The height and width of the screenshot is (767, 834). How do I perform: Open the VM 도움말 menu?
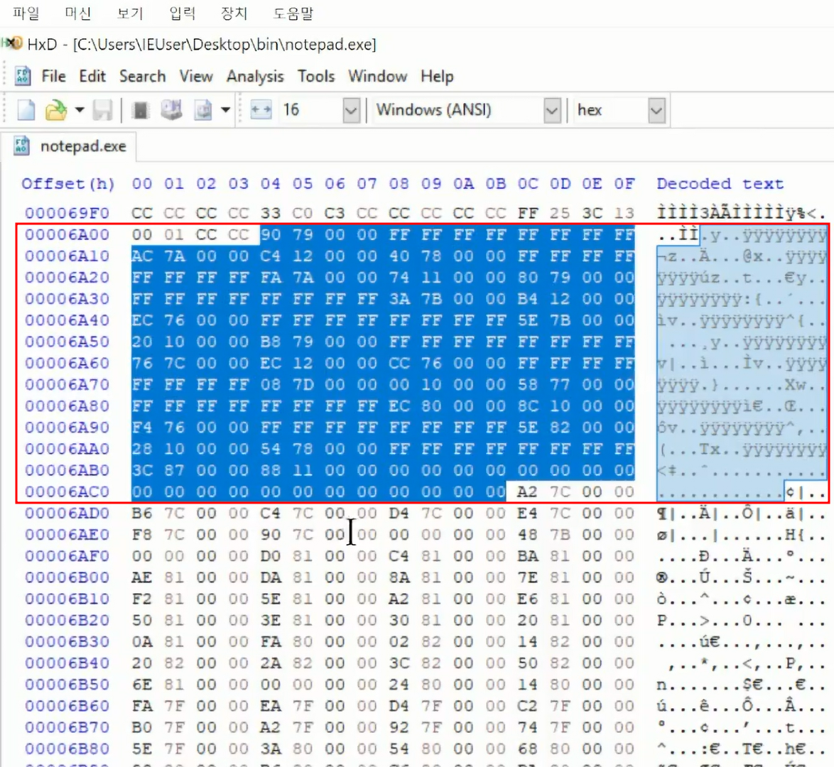tap(293, 13)
